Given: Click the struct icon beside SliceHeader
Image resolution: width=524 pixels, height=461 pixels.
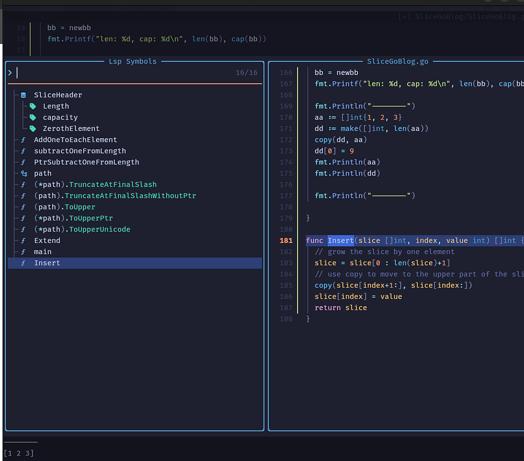Looking at the screenshot, I should click(23, 95).
